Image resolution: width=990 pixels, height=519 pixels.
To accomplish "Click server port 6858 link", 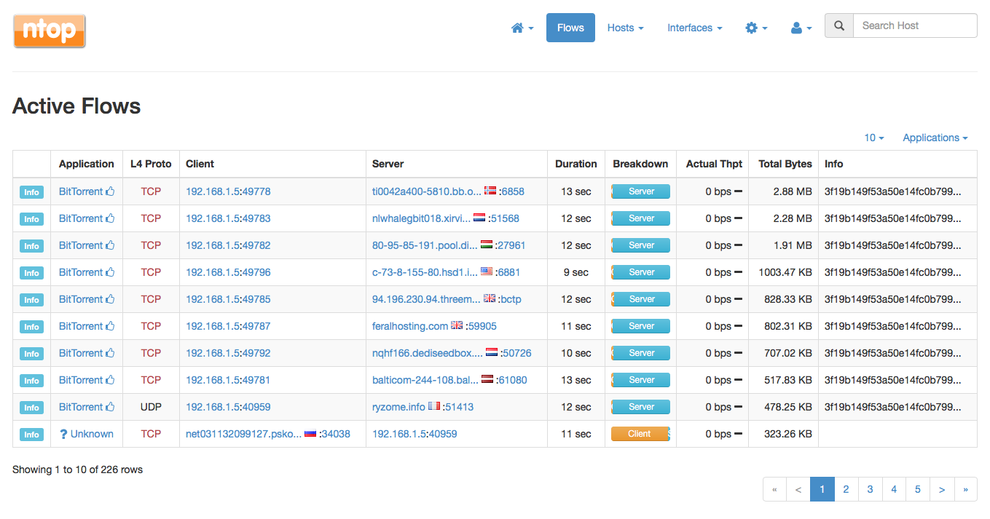I will [513, 191].
